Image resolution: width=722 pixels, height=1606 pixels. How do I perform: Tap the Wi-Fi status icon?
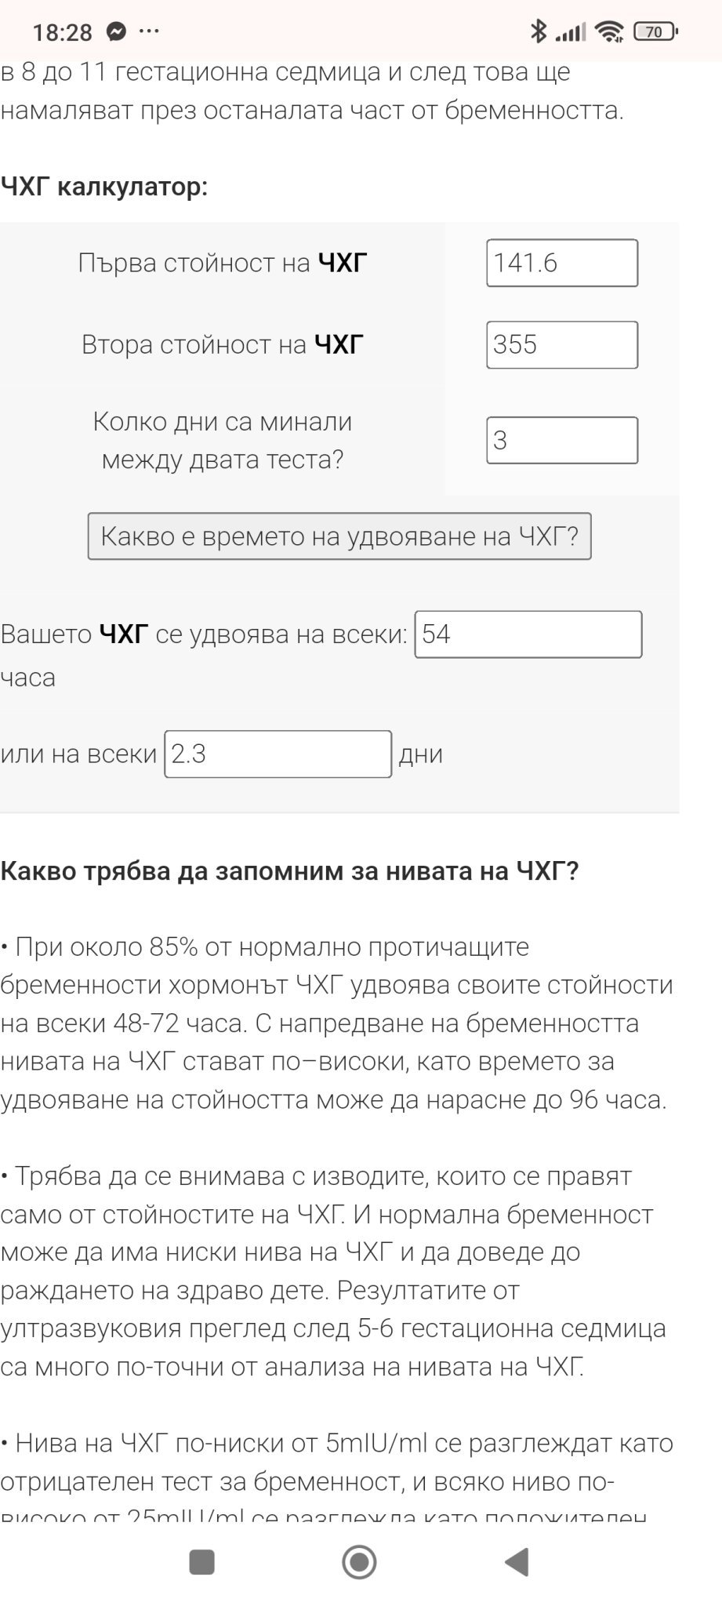point(608,32)
